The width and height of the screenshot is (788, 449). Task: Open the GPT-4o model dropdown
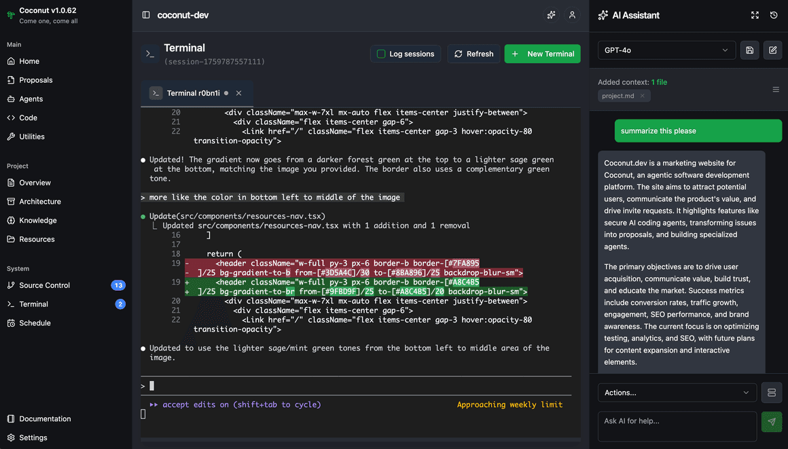pos(666,50)
